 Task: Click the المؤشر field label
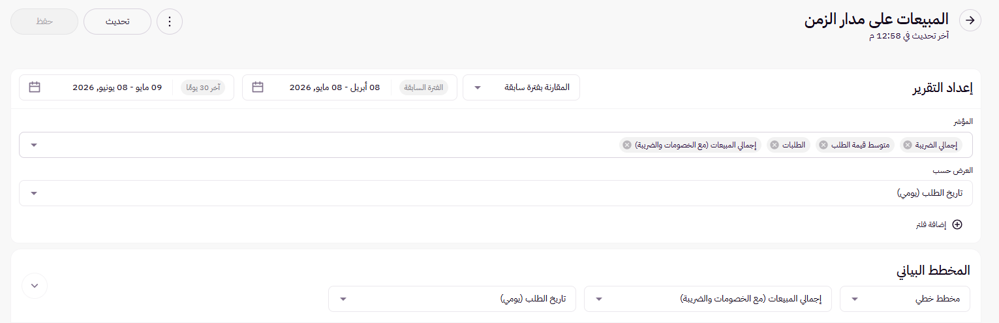(963, 122)
